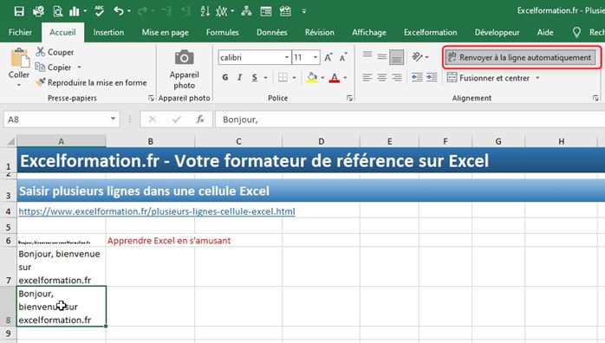Select cell B6 Apprendre Excel en s'amusant
Image resolution: width=605 pixels, height=343 pixels.
click(x=151, y=241)
